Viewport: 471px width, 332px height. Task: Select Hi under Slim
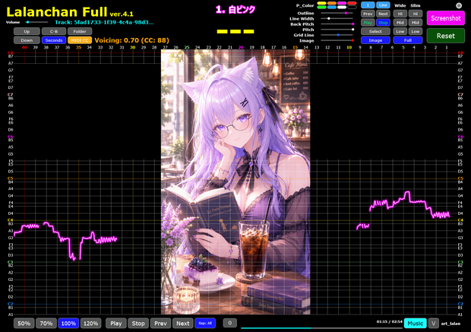(x=416, y=14)
